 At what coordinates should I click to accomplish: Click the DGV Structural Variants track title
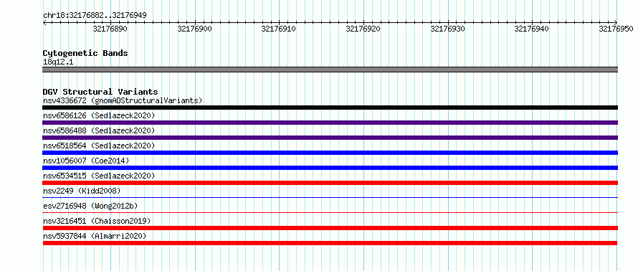pyautogui.click(x=100, y=92)
